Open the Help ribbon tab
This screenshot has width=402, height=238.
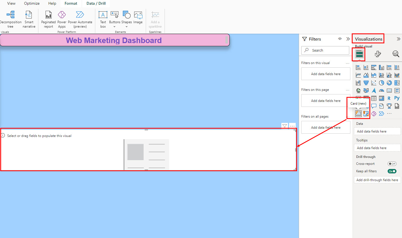click(x=52, y=3)
